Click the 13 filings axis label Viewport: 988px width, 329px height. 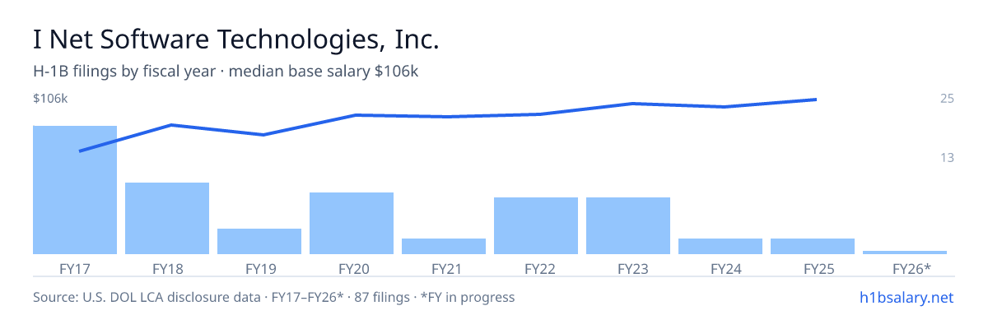947,157
